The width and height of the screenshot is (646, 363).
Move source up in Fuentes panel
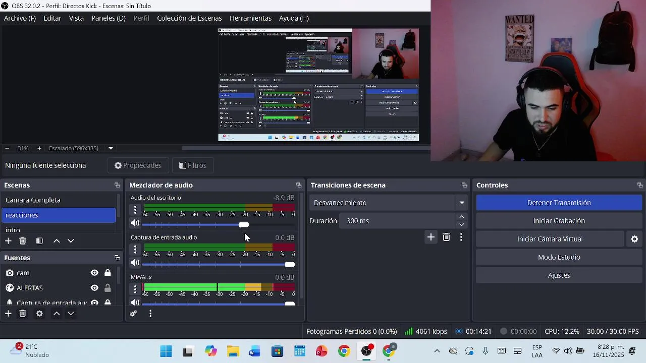point(57,314)
